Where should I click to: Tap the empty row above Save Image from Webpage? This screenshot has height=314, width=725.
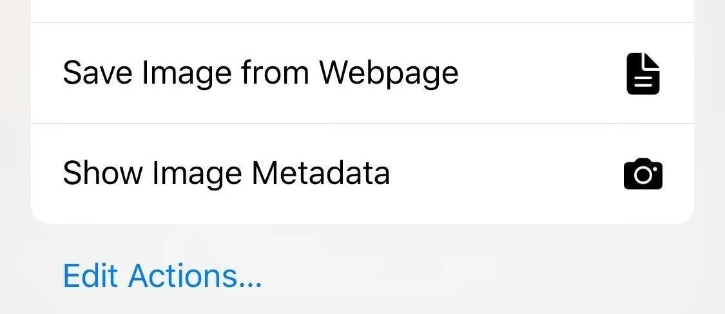pyautogui.click(x=362, y=11)
